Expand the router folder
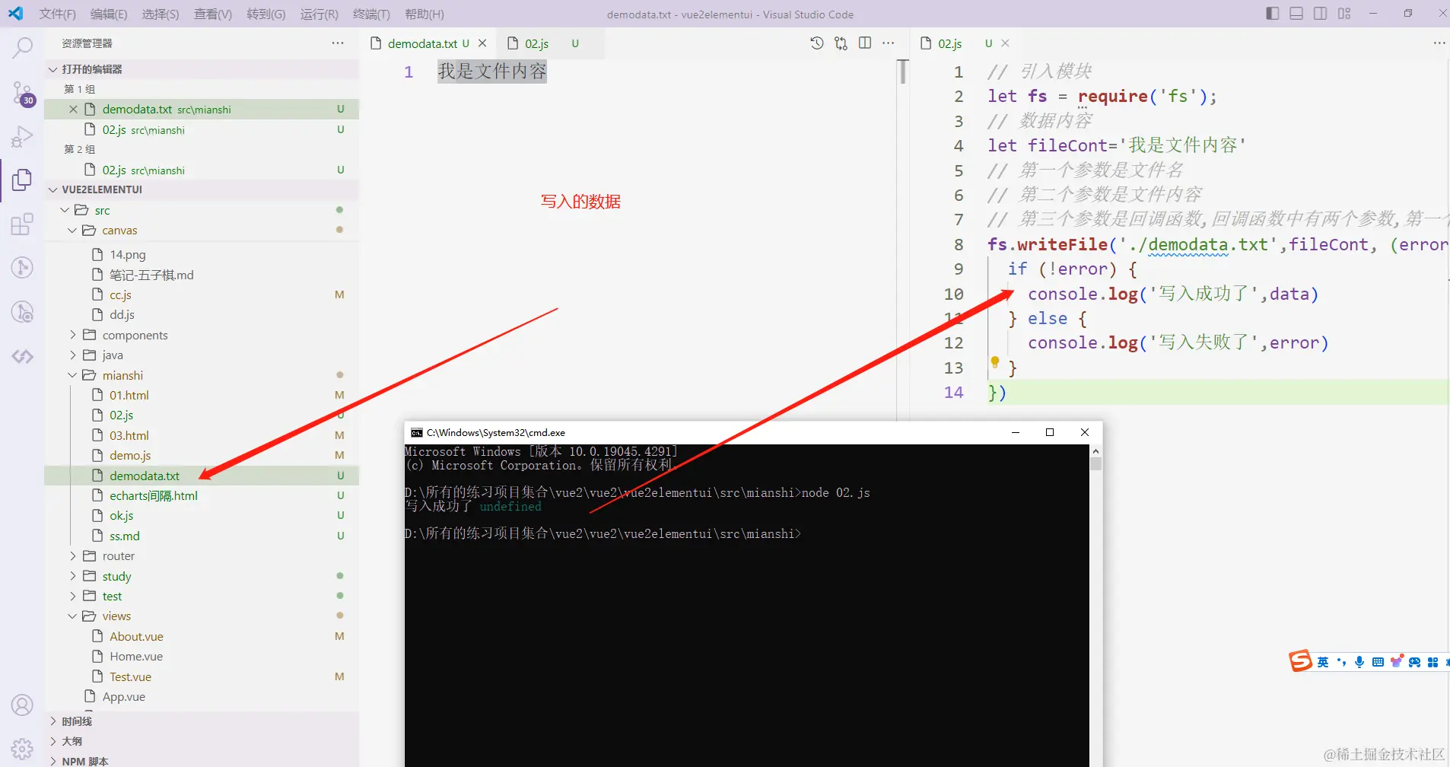The image size is (1450, 767). (202, 555)
